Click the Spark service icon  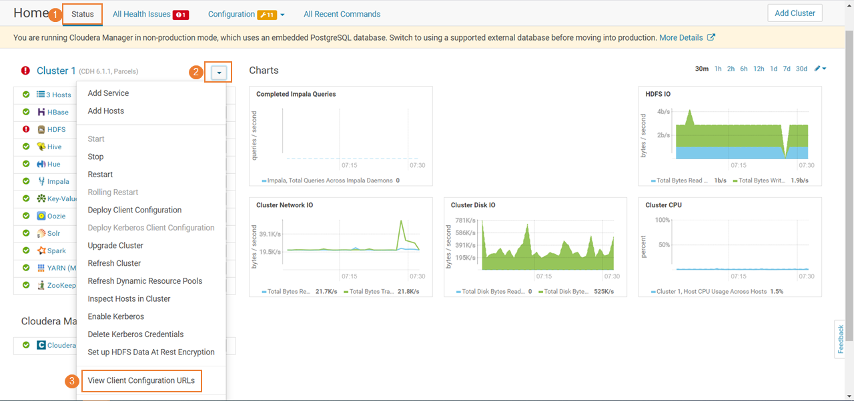point(41,250)
